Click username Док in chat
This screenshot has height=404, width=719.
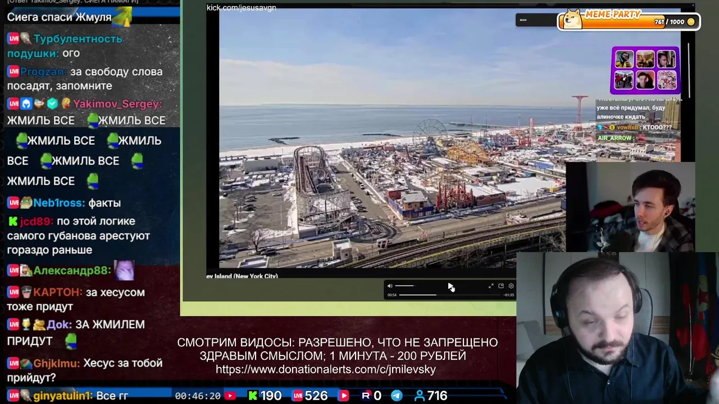coord(59,324)
